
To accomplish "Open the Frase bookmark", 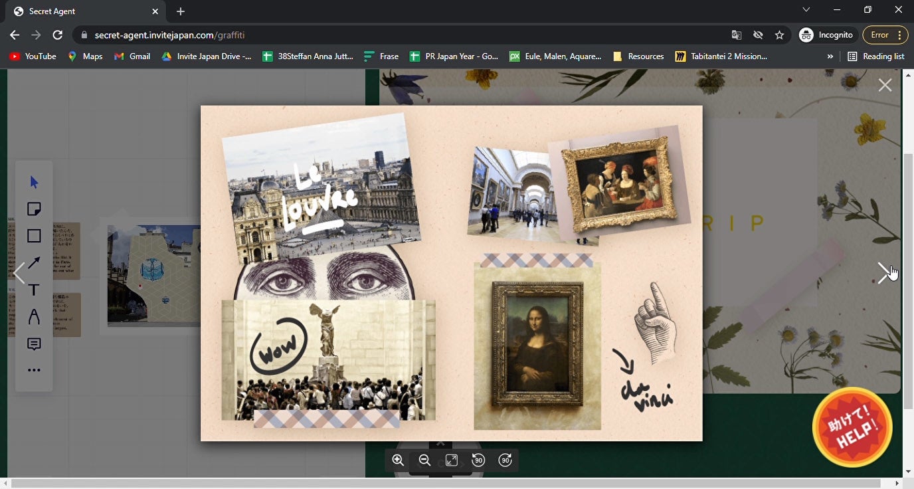I will (x=381, y=56).
